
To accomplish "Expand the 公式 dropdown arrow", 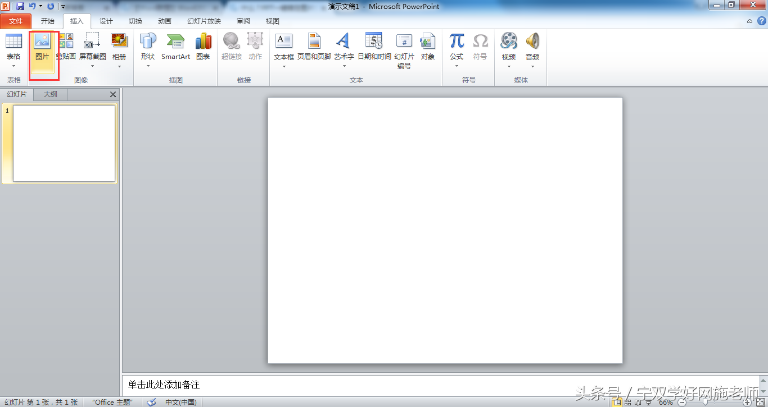I will point(457,66).
